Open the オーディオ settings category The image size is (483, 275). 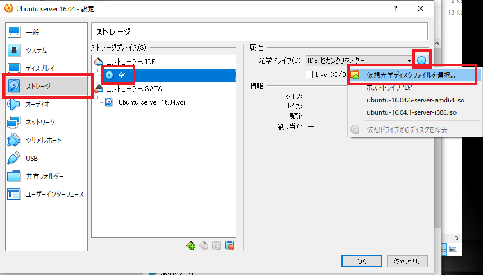46,104
